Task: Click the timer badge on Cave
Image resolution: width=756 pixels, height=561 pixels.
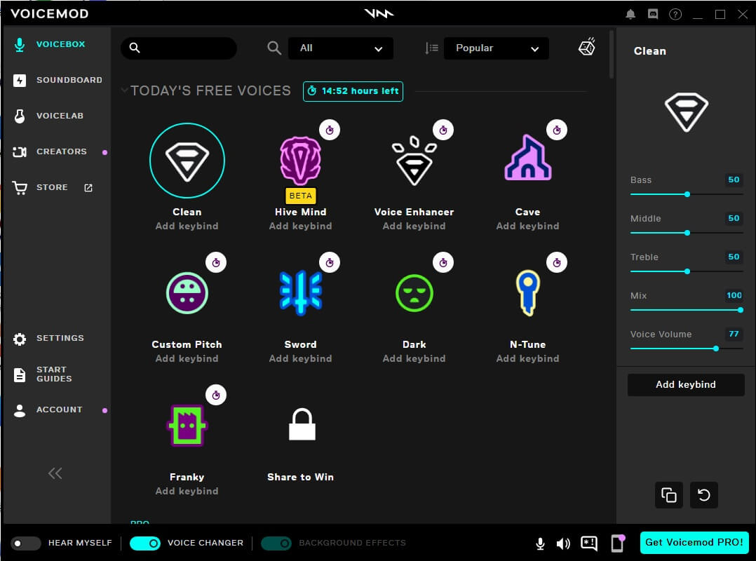Action: point(557,130)
